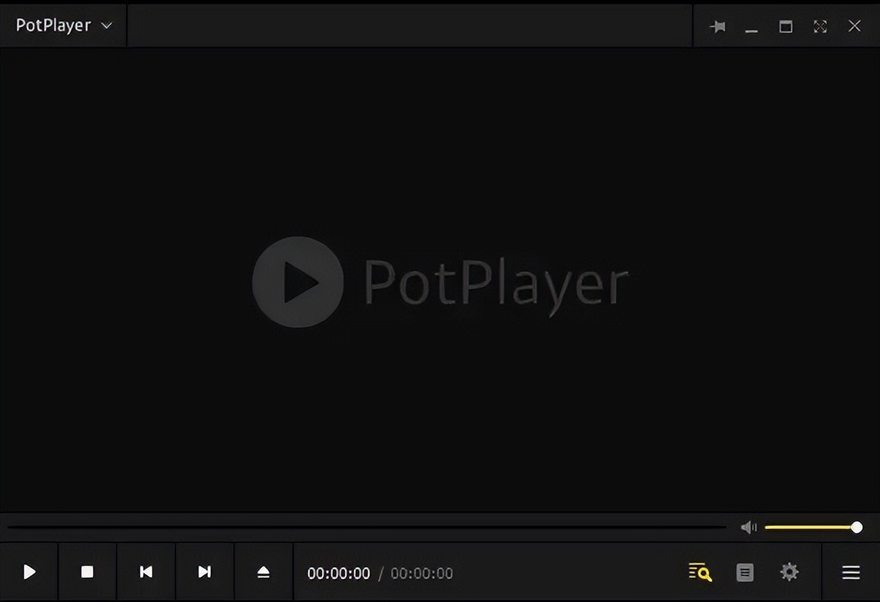The height and width of the screenshot is (602, 880).
Task: Click the large center play logo
Action: tap(297, 282)
